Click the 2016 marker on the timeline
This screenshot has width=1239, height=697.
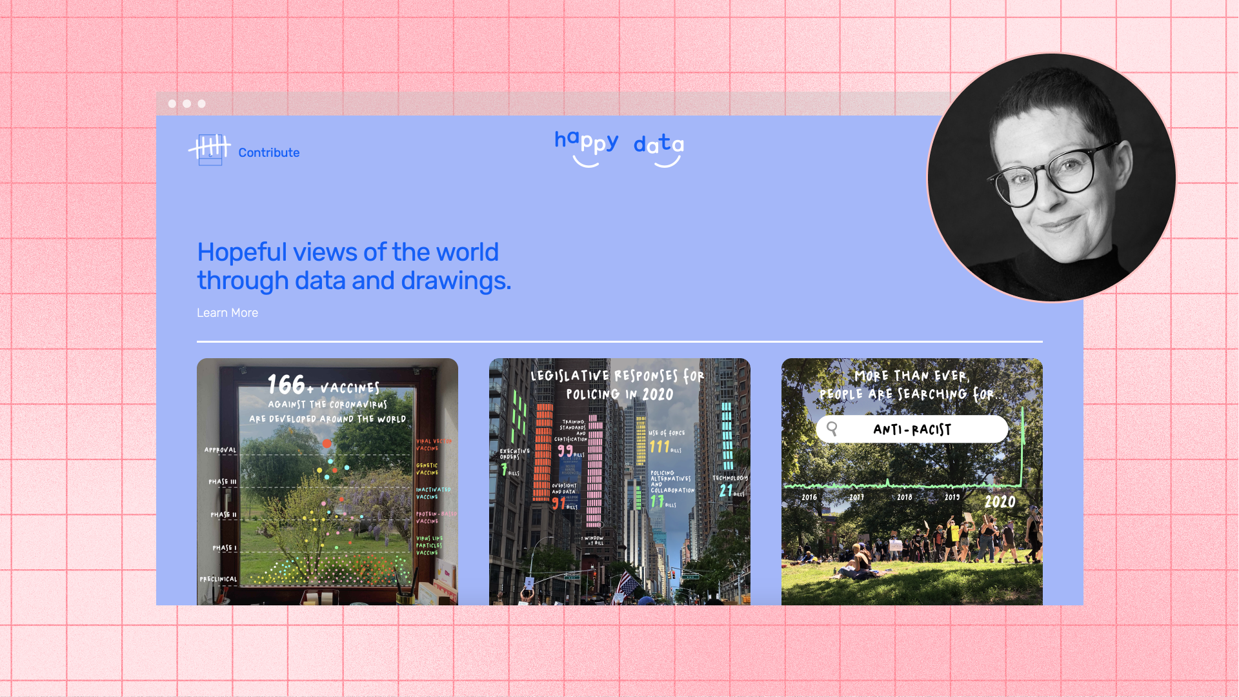[809, 498]
